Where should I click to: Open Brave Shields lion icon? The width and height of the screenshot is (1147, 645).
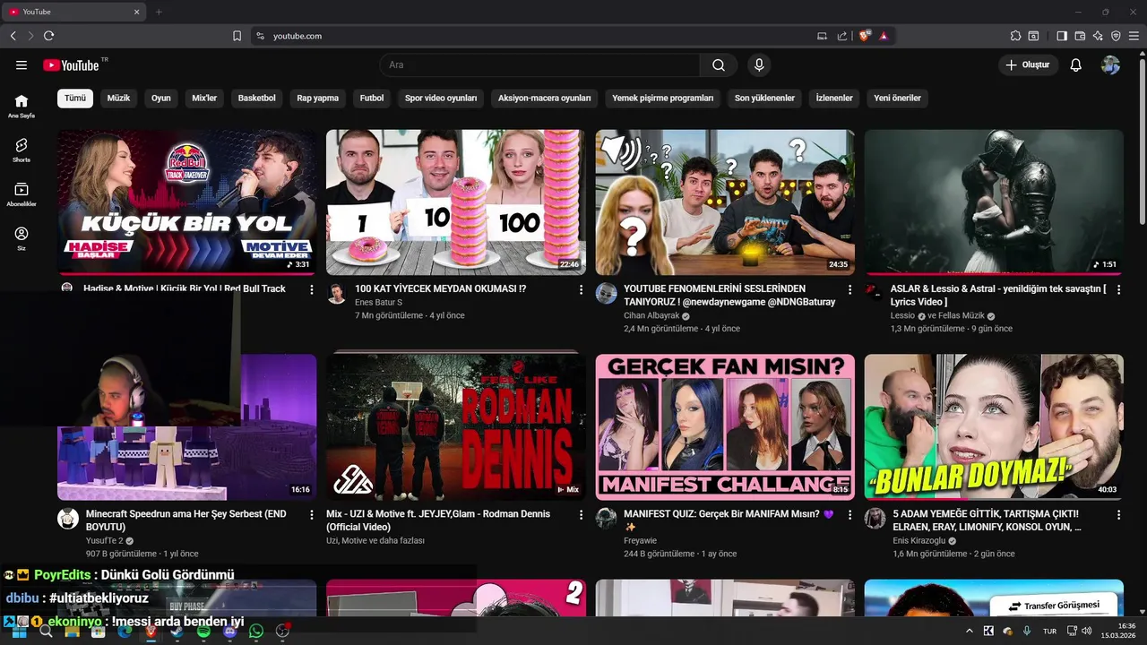(865, 36)
